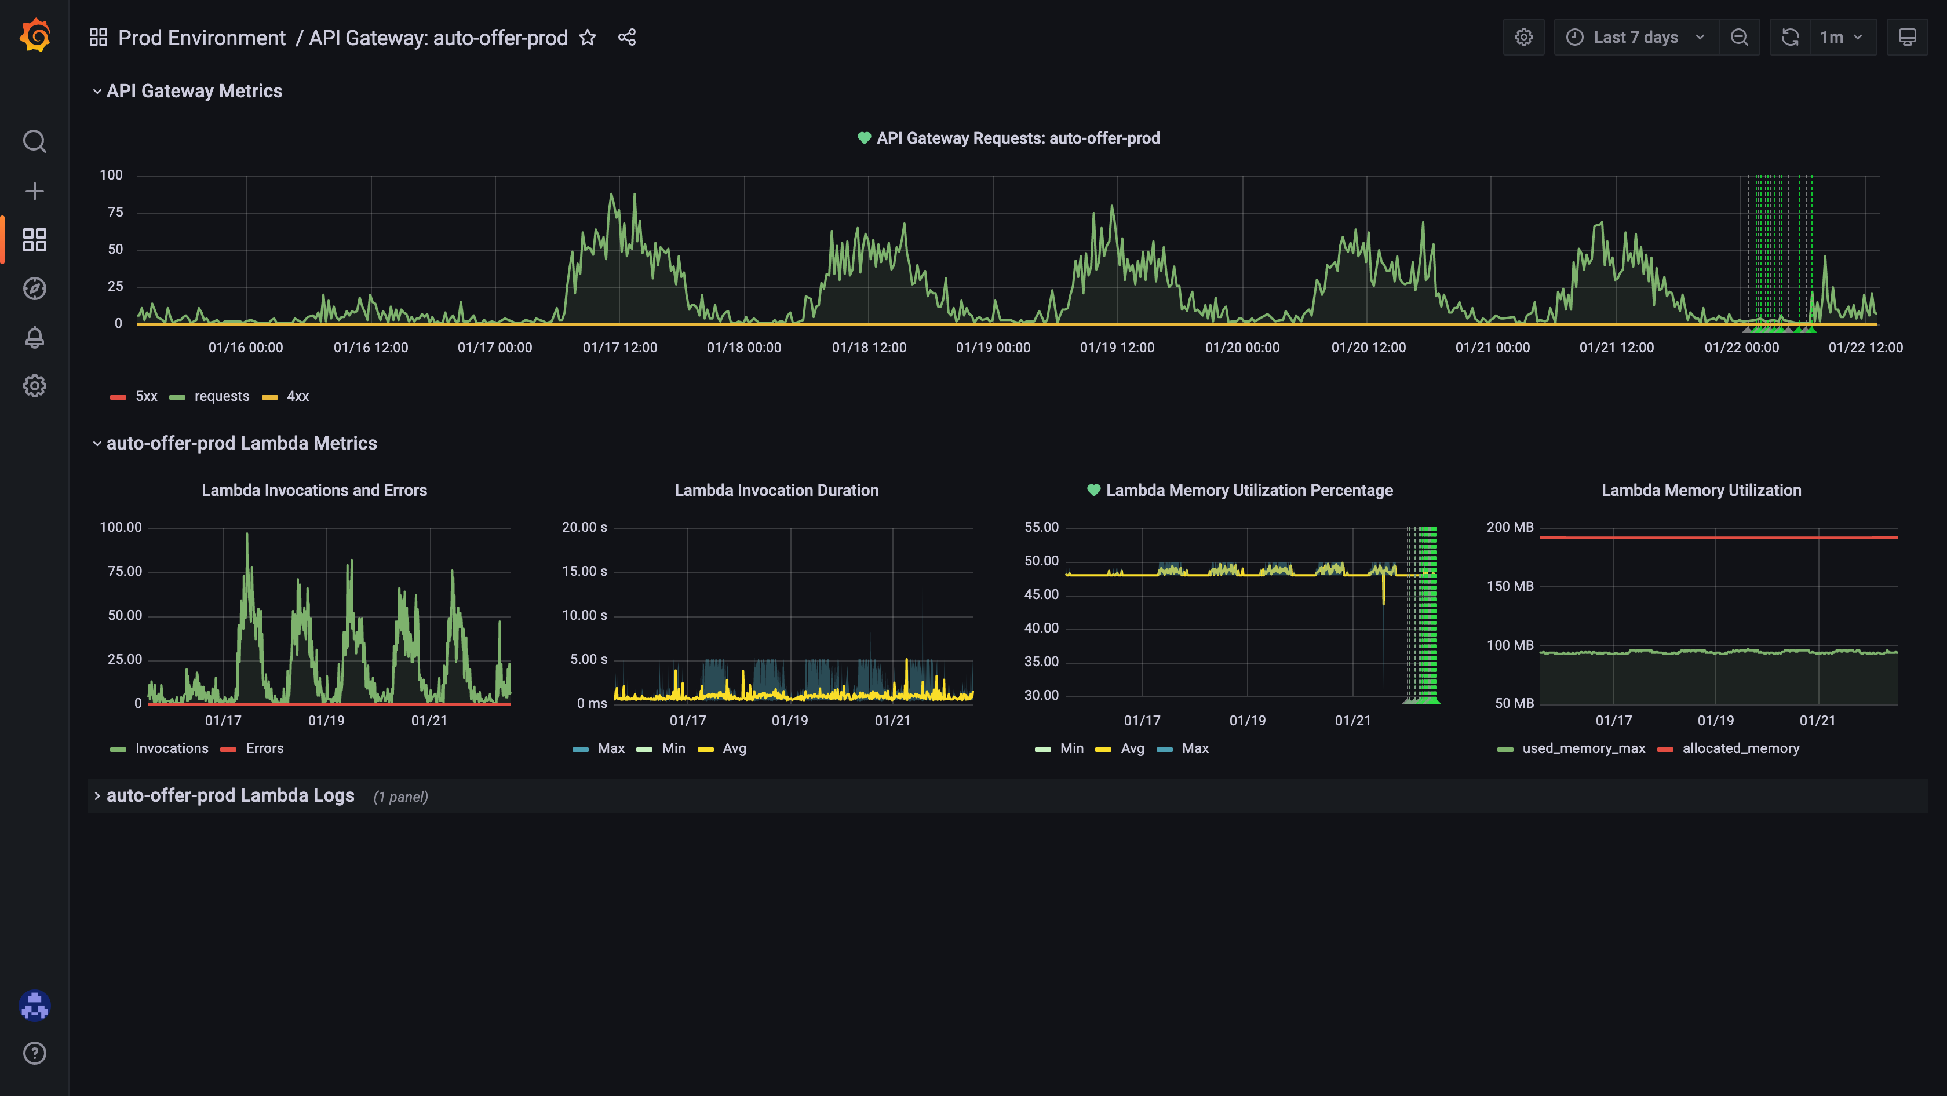Image resolution: width=1947 pixels, height=1096 pixels.
Task: Open Grafana home via logo
Action: (35, 35)
